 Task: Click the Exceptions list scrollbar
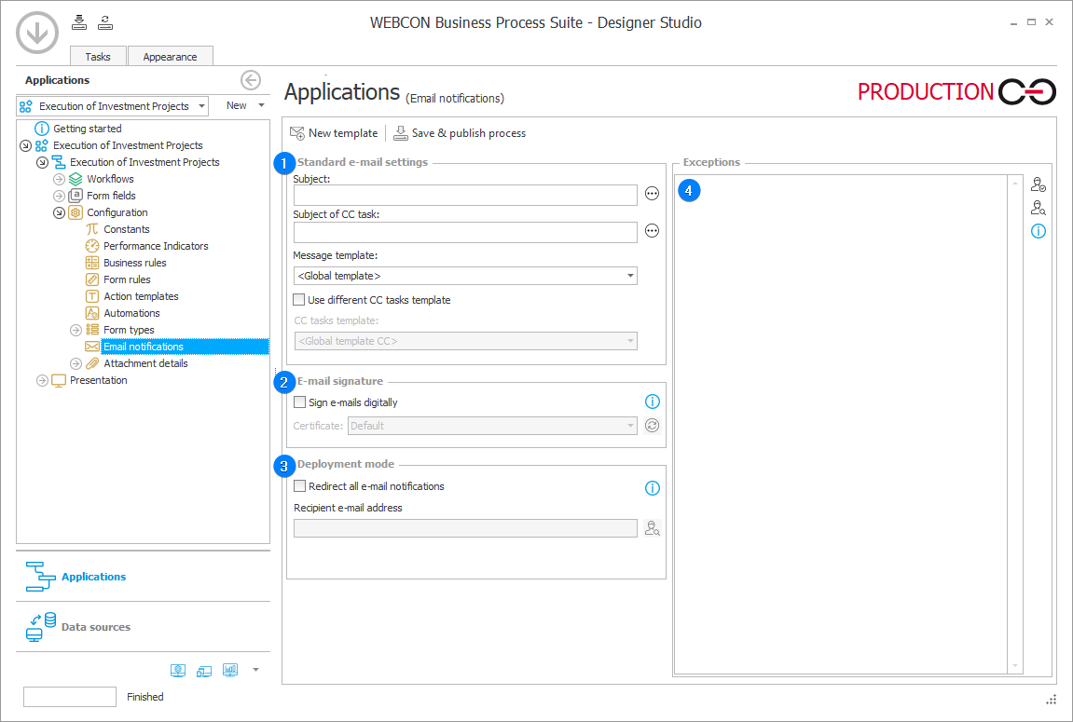tap(1015, 425)
